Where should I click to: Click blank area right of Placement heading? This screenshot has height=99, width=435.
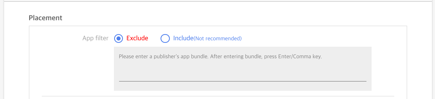pos(232,18)
